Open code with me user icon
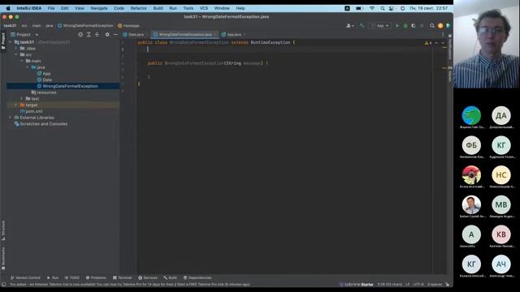The height and width of the screenshot is (292, 520). pos(350,25)
